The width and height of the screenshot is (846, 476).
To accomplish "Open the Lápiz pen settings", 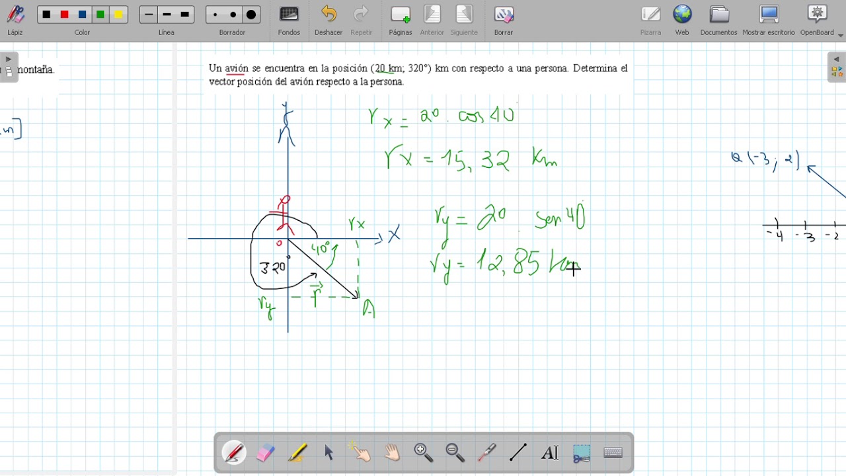I will pyautogui.click(x=15, y=20).
